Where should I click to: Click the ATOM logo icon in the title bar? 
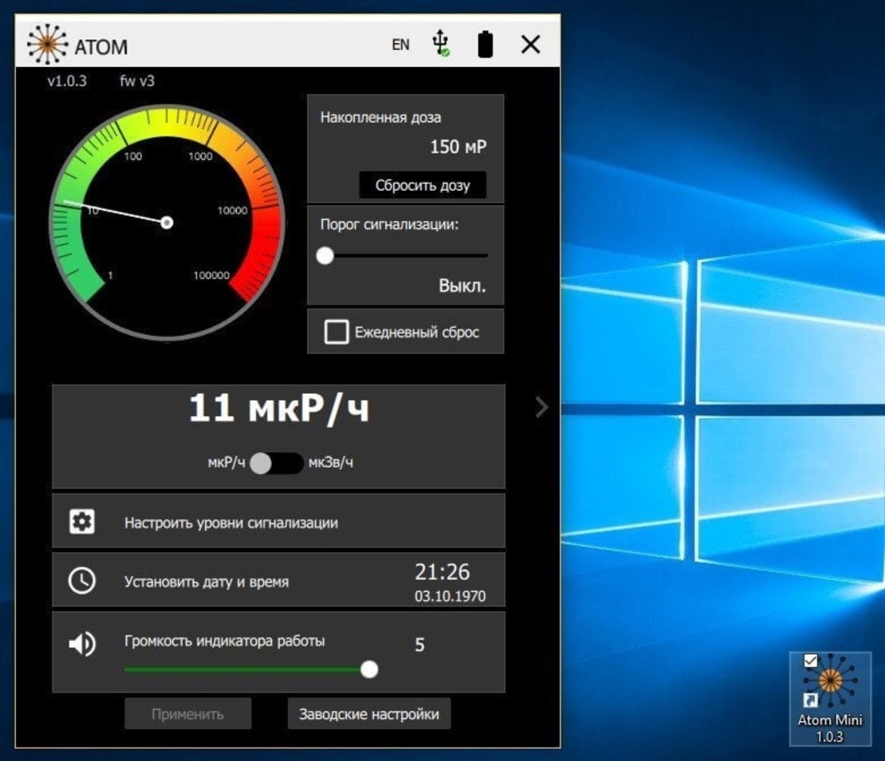(47, 44)
